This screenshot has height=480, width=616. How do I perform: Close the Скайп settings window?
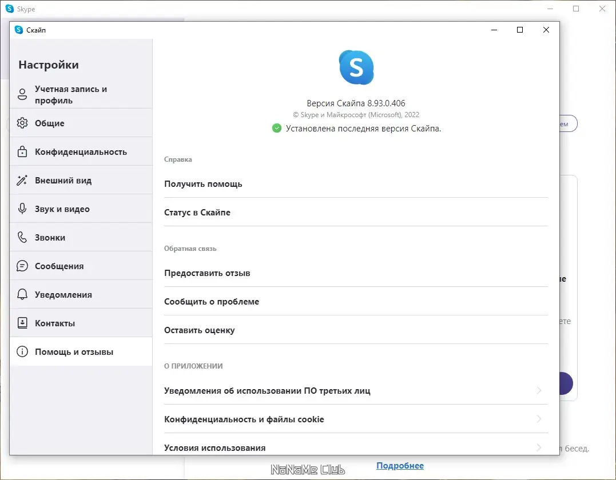(x=546, y=30)
